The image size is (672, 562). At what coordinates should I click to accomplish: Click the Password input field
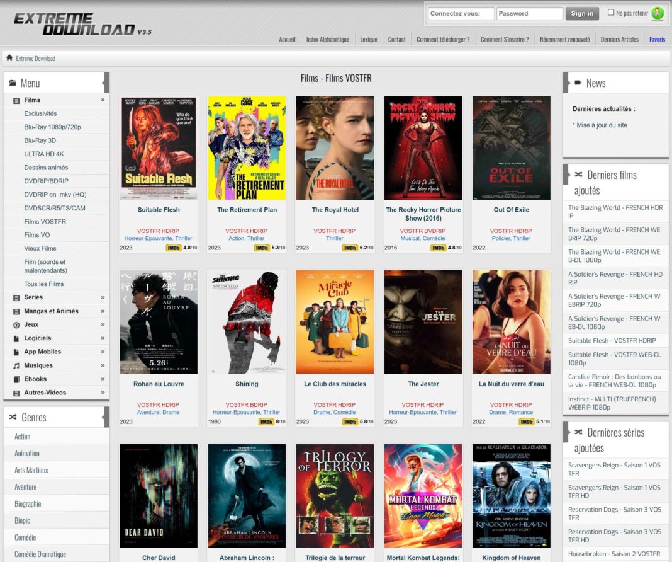click(x=530, y=14)
